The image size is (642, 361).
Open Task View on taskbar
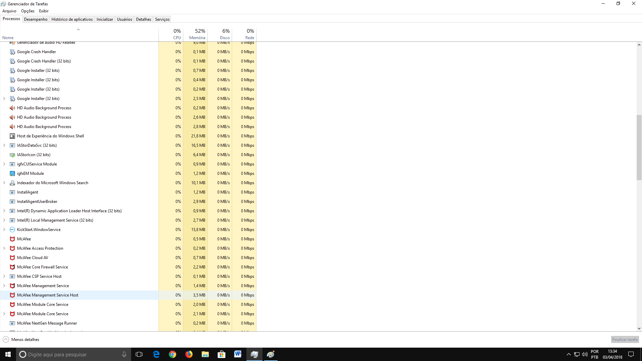[x=139, y=354]
